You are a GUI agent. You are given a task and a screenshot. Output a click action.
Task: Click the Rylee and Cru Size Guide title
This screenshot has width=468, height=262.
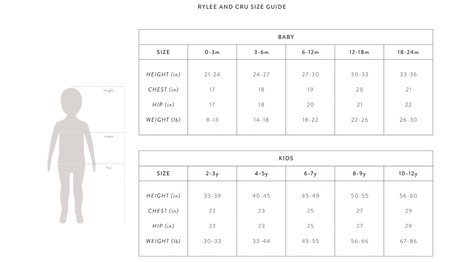(242, 7)
